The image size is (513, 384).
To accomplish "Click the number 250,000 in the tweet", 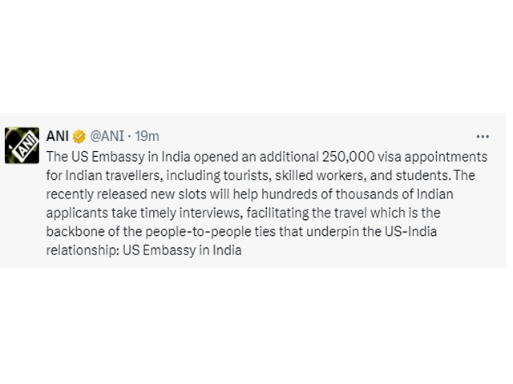I will click(x=348, y=157).
